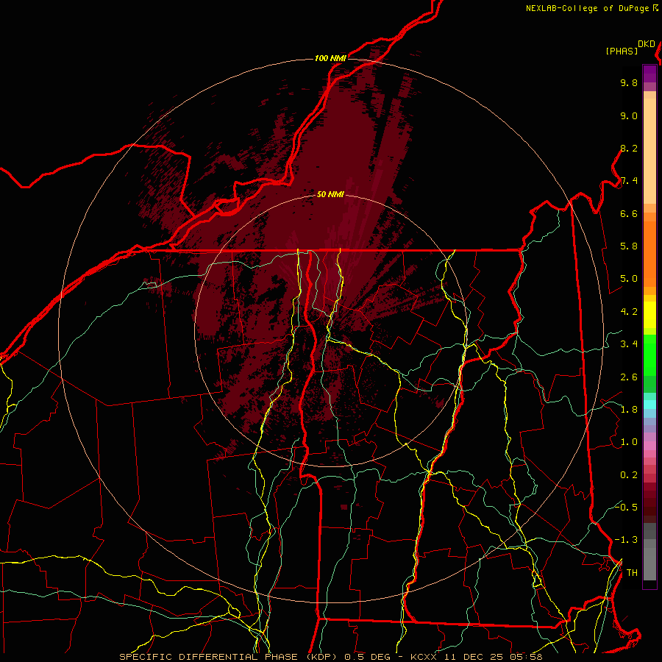Click the 9.8 value on the color scale
This screenshot has width=662, height=662.
coord(629,82)
